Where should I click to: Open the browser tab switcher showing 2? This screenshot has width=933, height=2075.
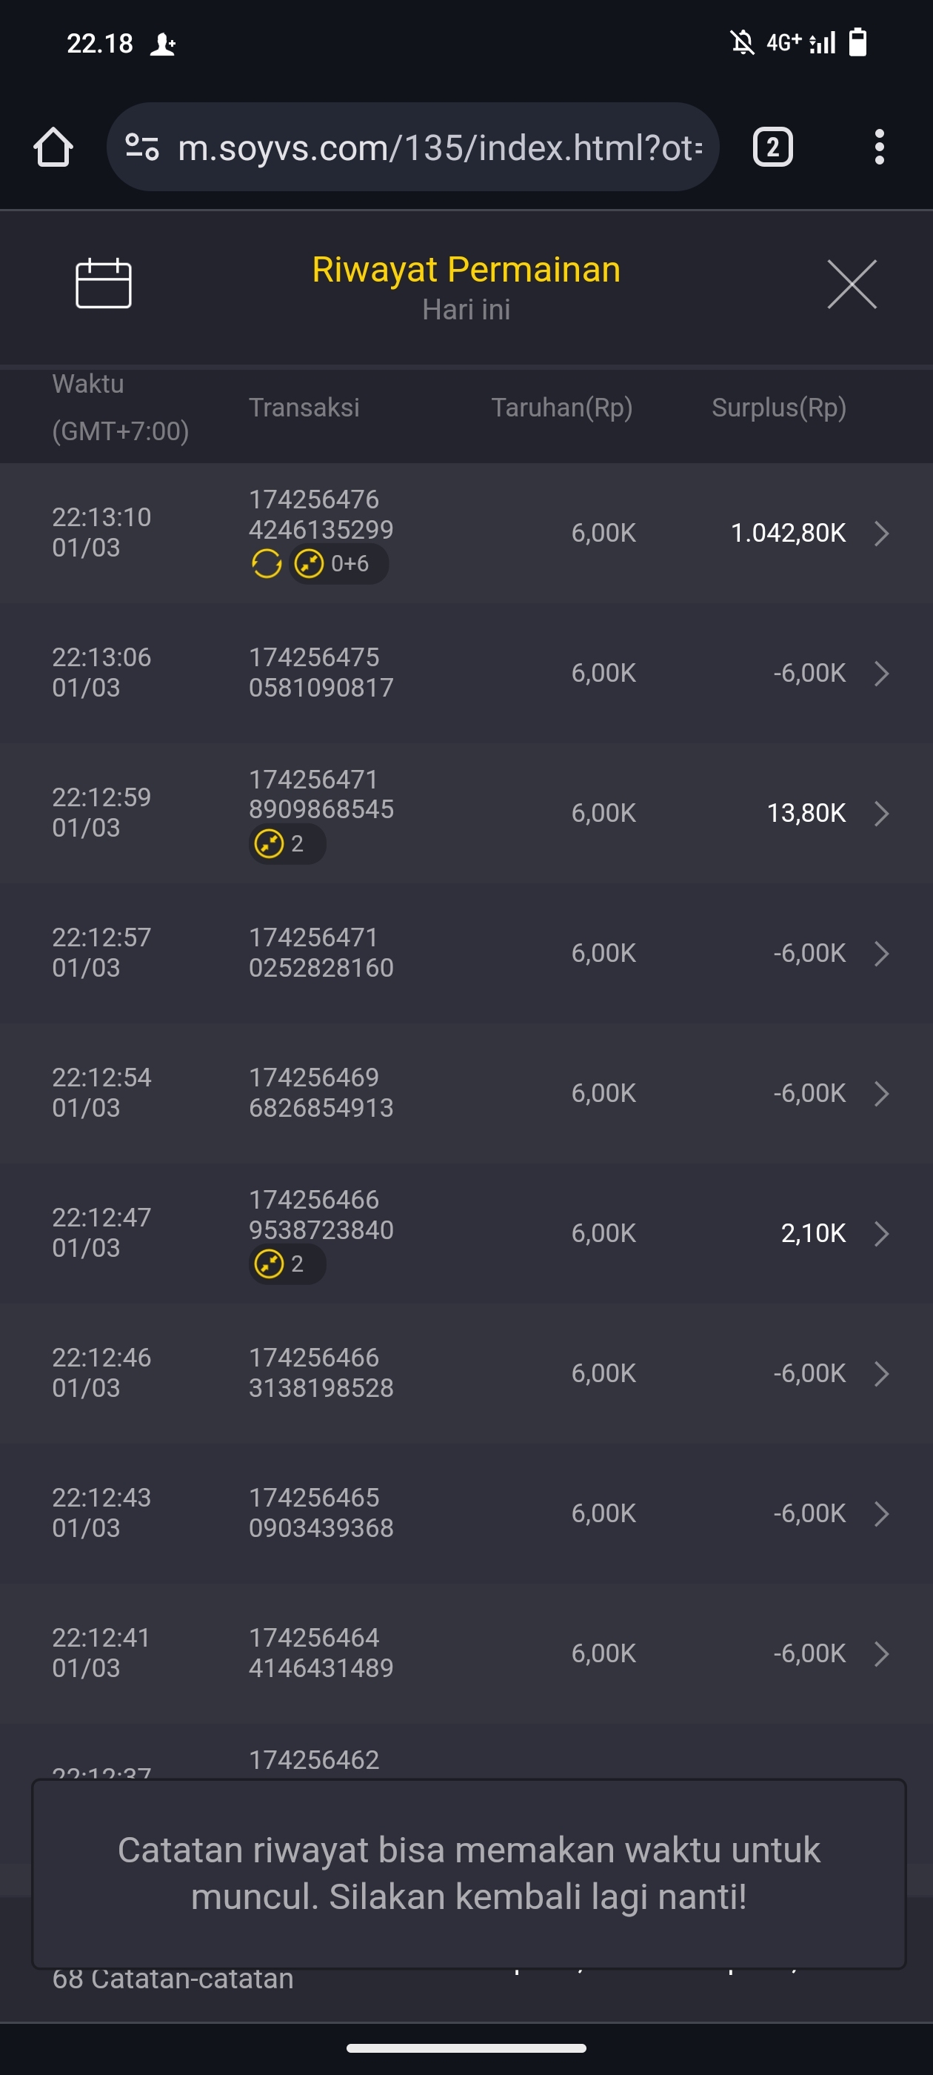click(x=772, y=147)
